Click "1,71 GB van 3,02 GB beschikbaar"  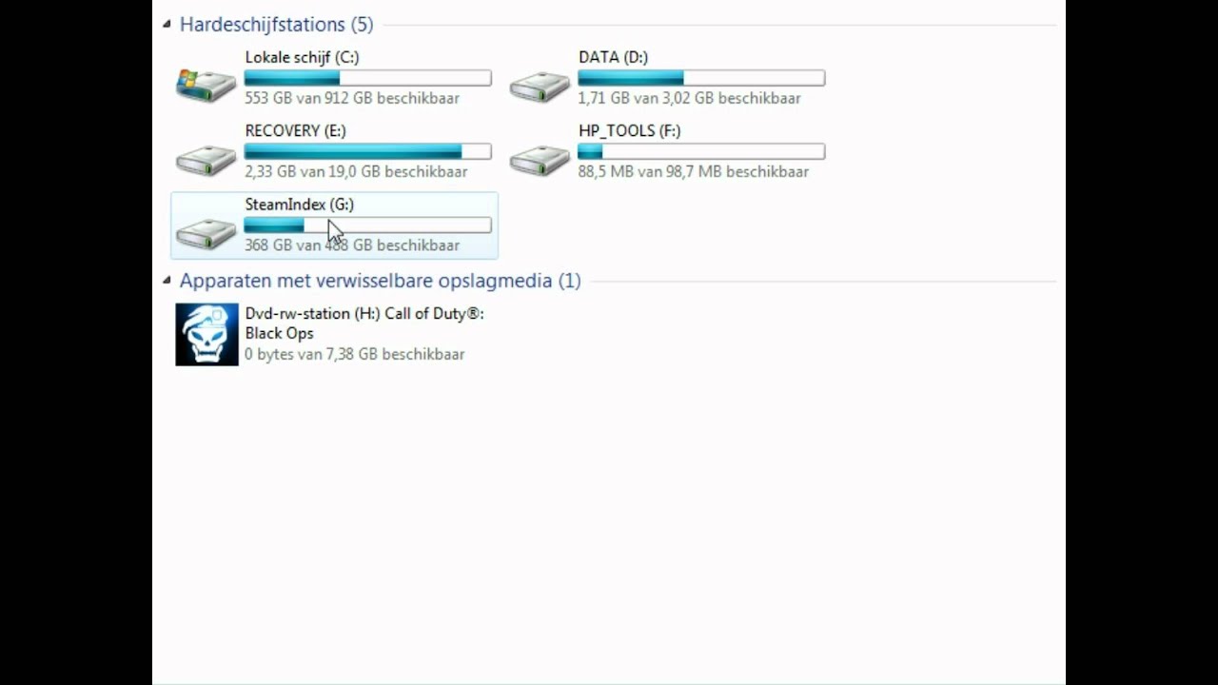(689, 98)
